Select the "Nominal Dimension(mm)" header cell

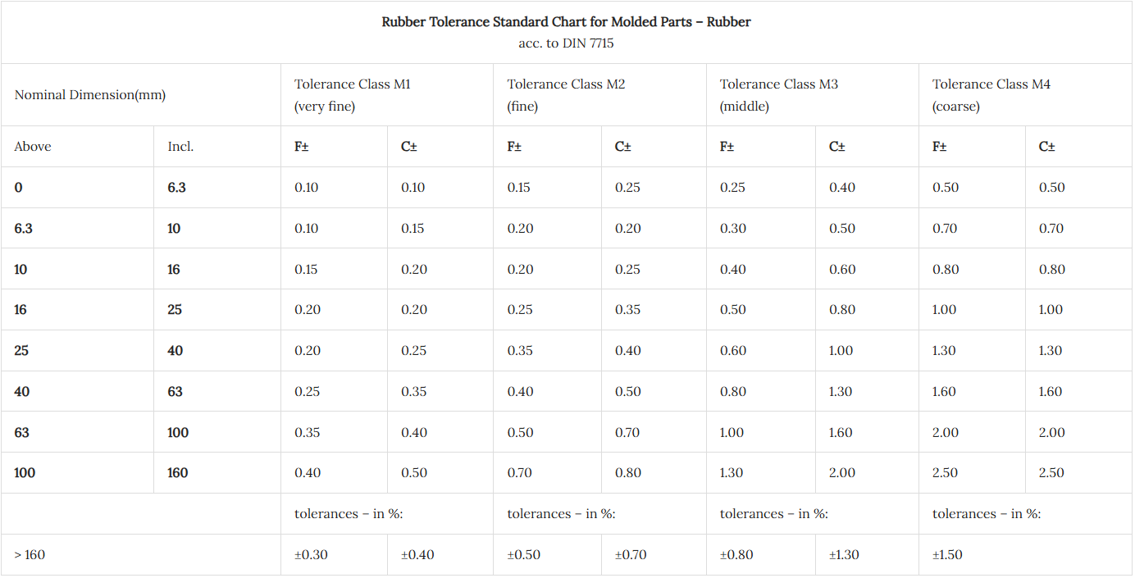90,95
